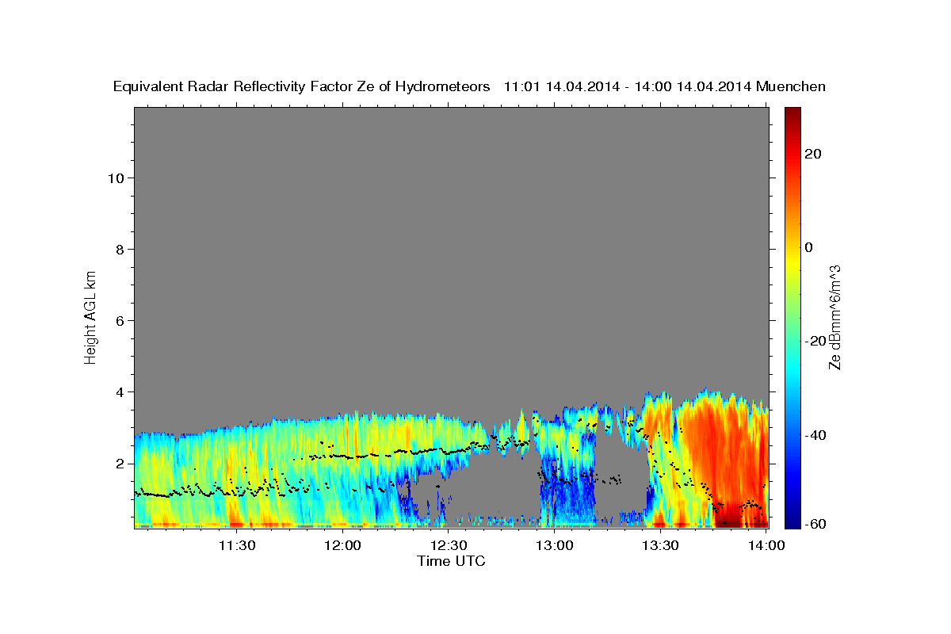The image size is (951, 634).
Task: Click the '11:01 14.04.2014 - 14:00 14.04.2014 Muenchen' text
Action: (x=665, y=87)
